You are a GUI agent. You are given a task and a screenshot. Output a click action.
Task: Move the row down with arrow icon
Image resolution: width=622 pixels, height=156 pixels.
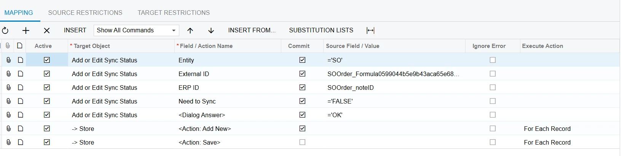[211, 30]
